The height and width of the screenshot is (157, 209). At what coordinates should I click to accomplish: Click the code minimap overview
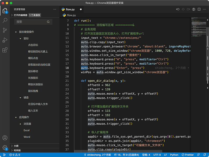(197, 26)
